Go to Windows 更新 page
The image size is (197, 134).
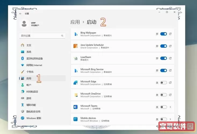point(42,118)
